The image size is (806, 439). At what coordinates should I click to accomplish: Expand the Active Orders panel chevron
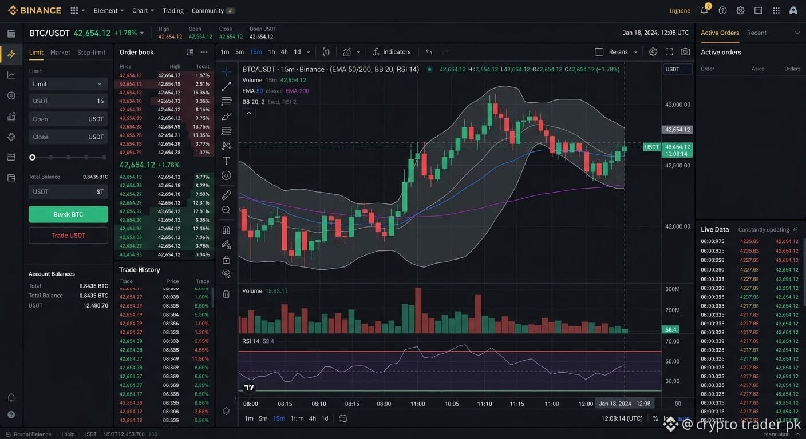797,33
